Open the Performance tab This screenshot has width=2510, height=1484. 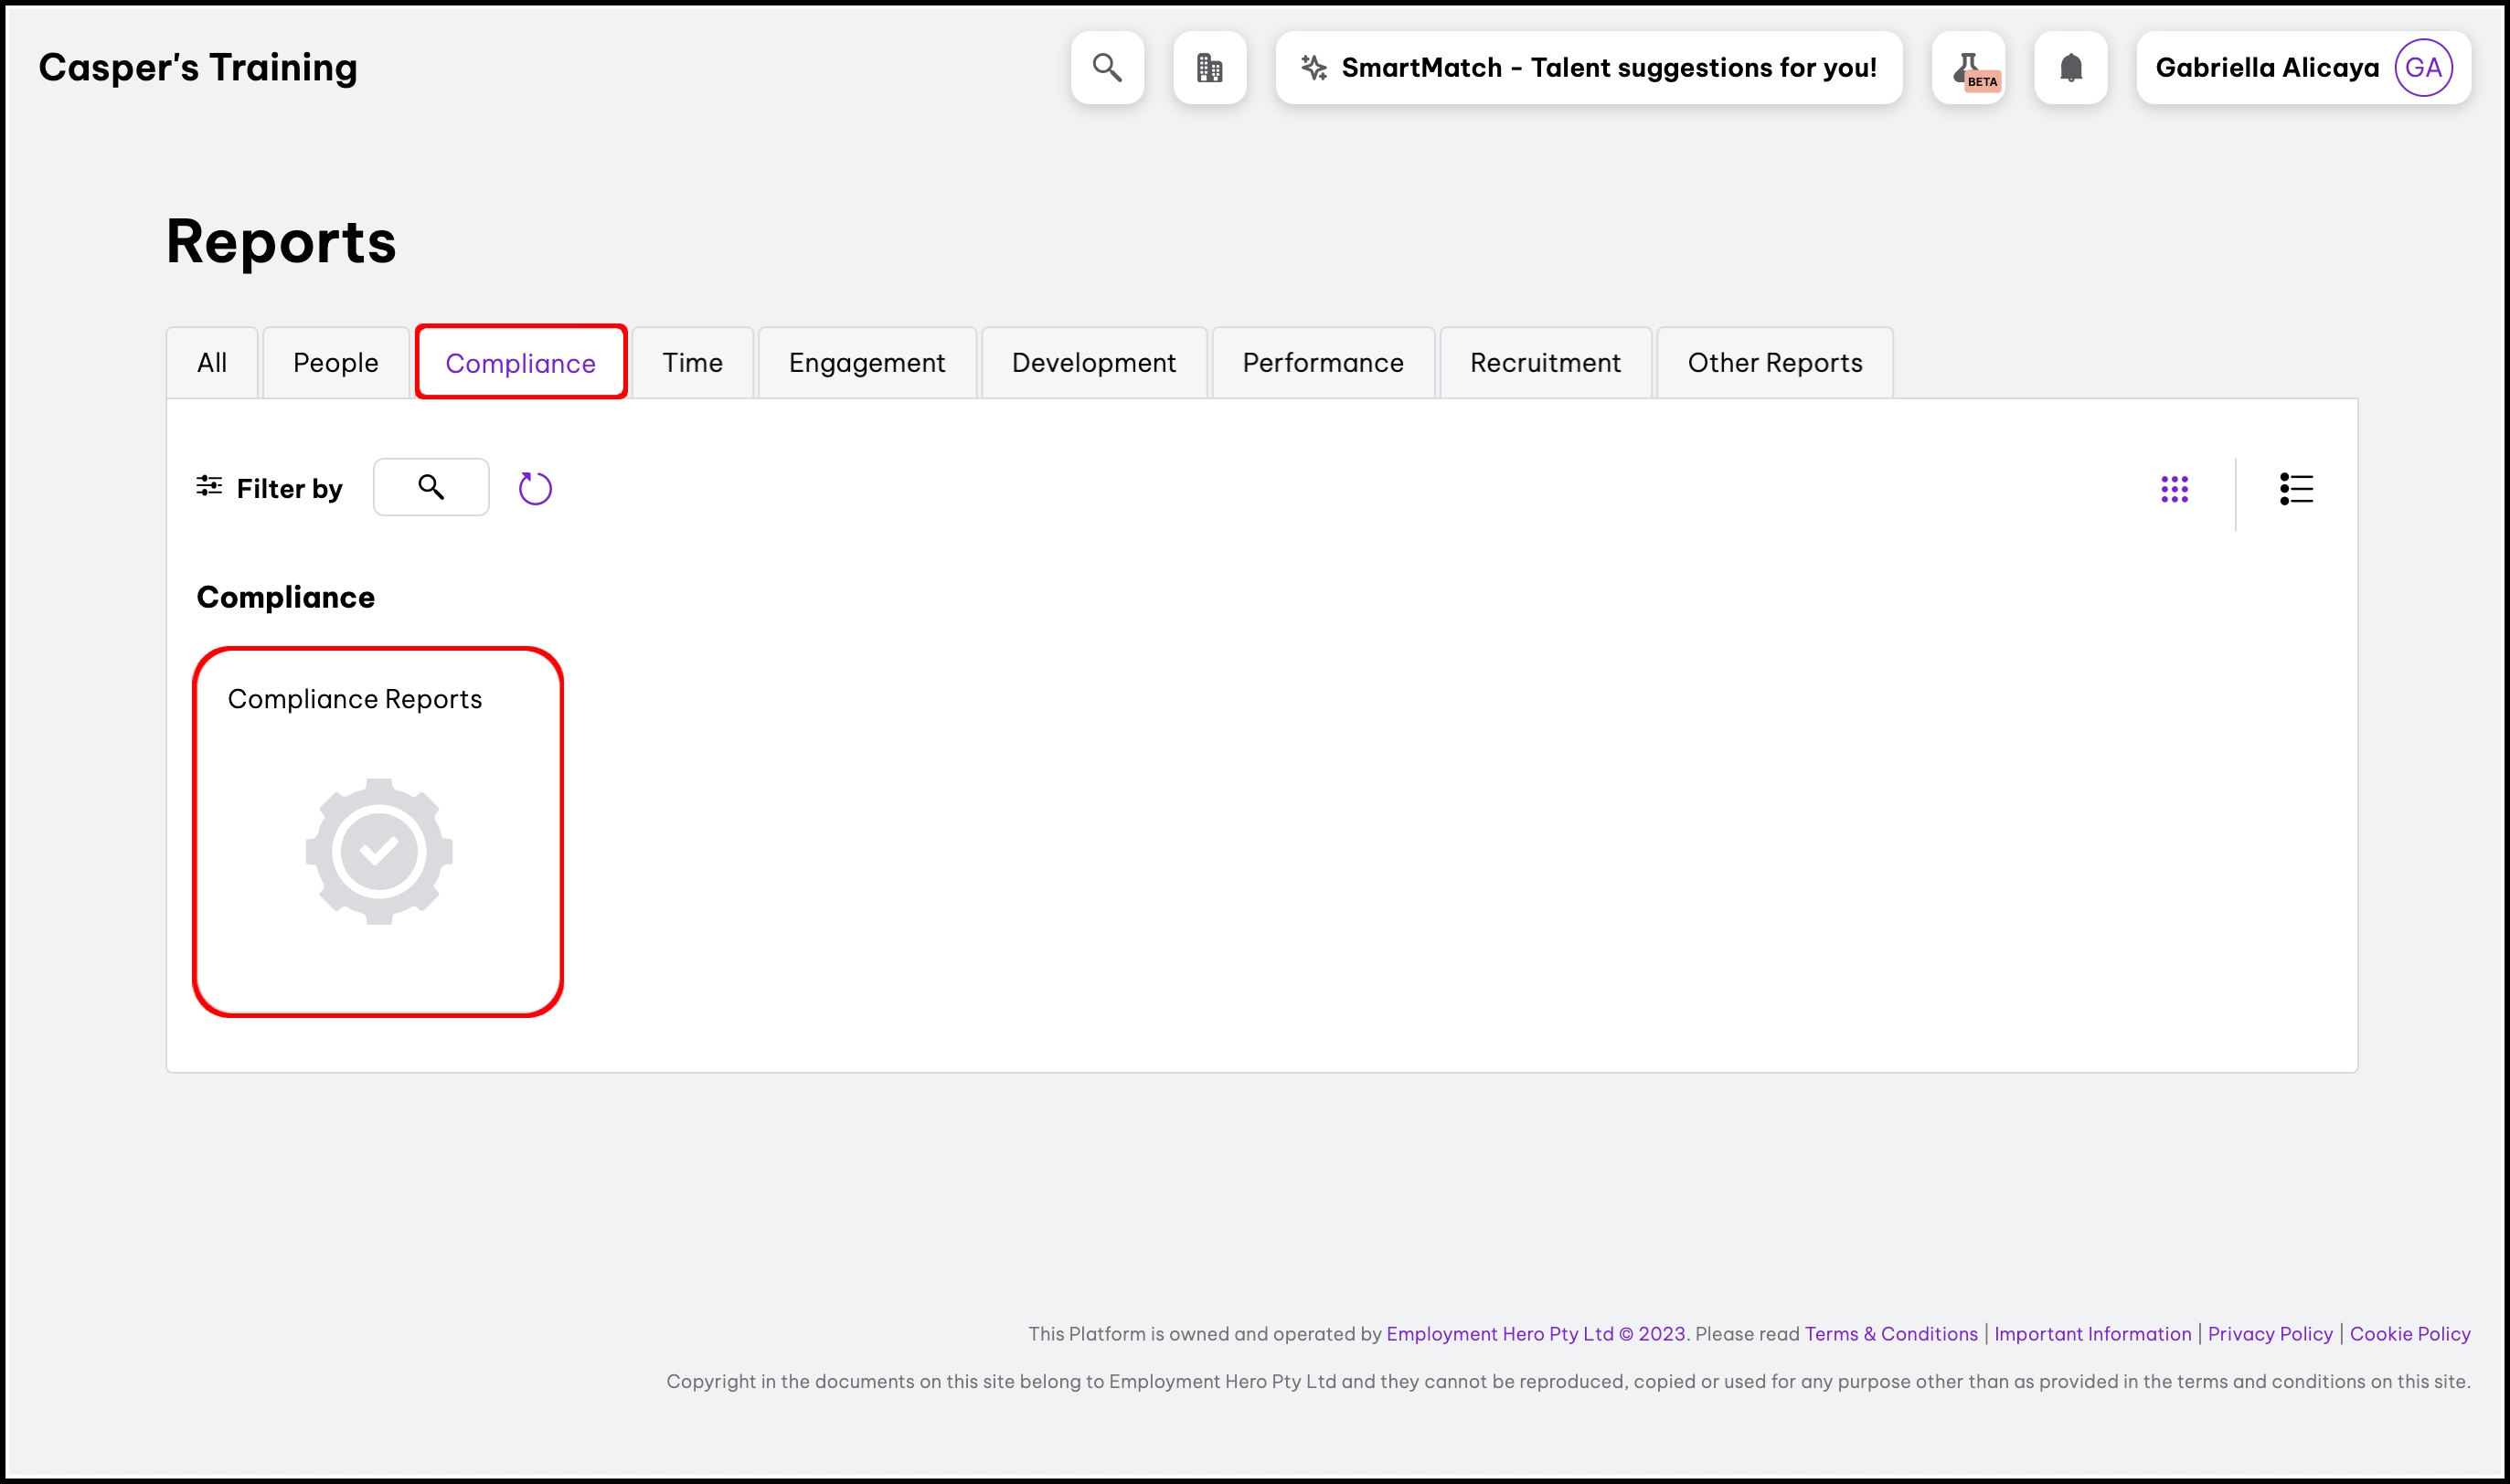(x=1323, y=362)
